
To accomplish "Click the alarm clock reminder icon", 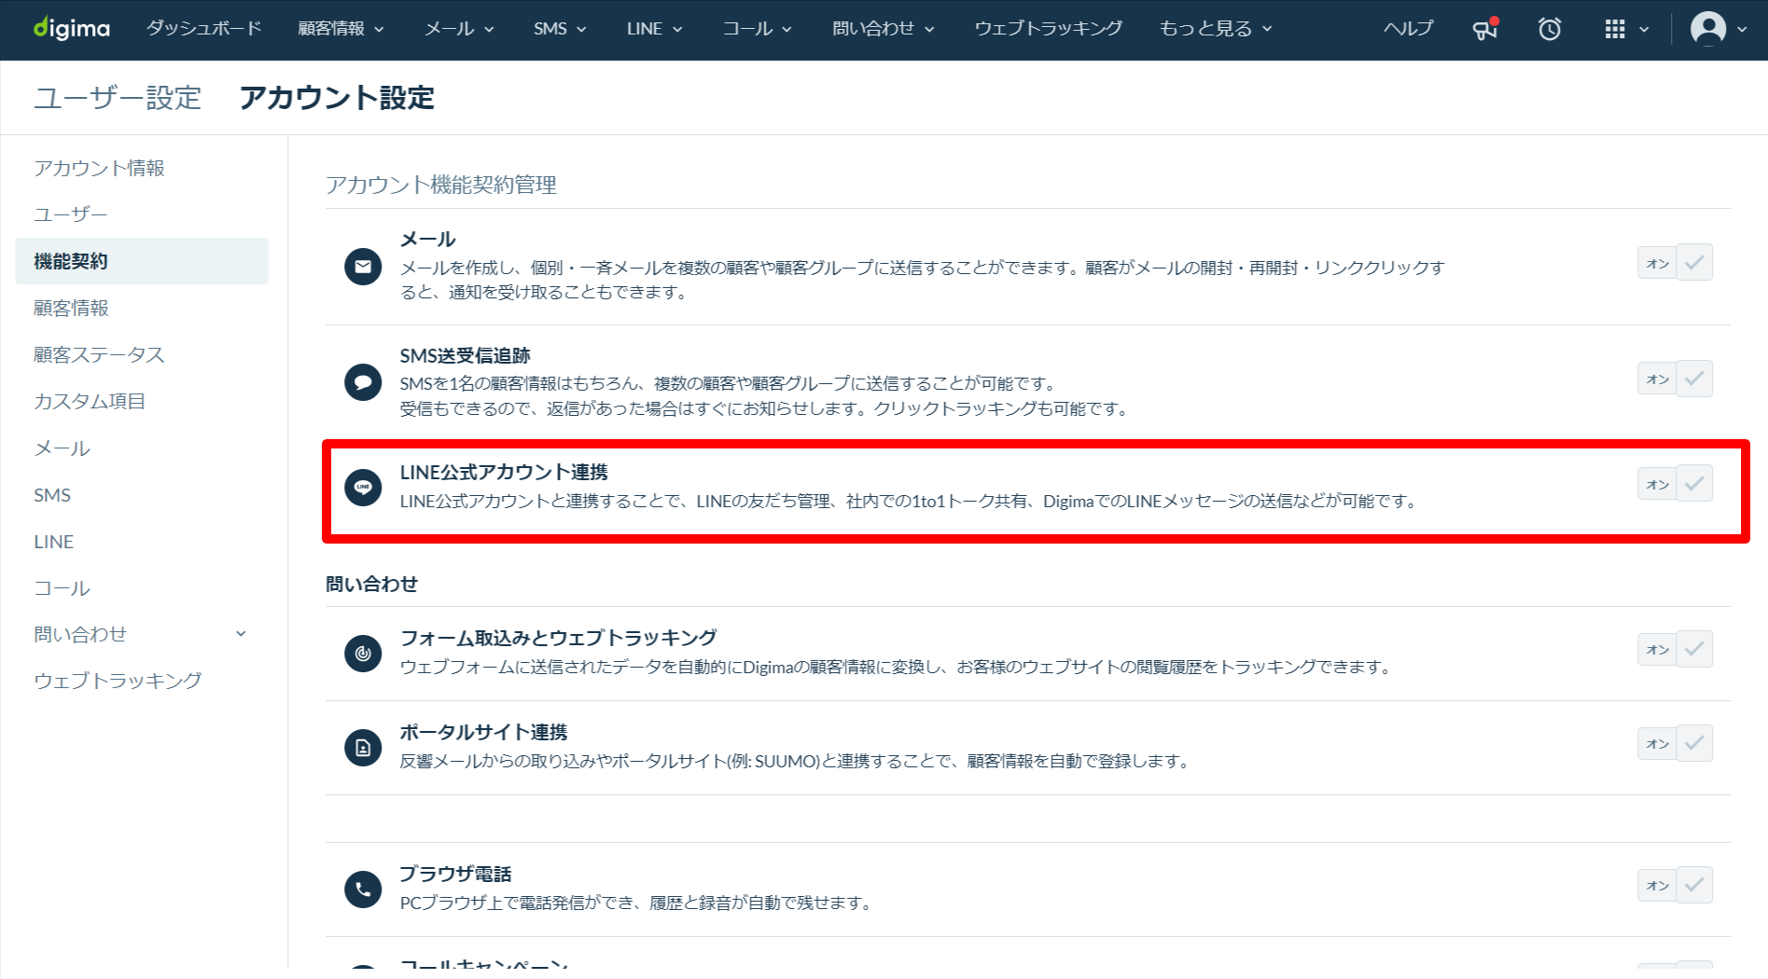I will 1550,29.
